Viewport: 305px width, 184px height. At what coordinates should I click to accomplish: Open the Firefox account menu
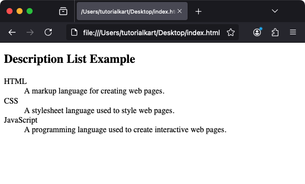pyautogui.click(x=257, y=32)
